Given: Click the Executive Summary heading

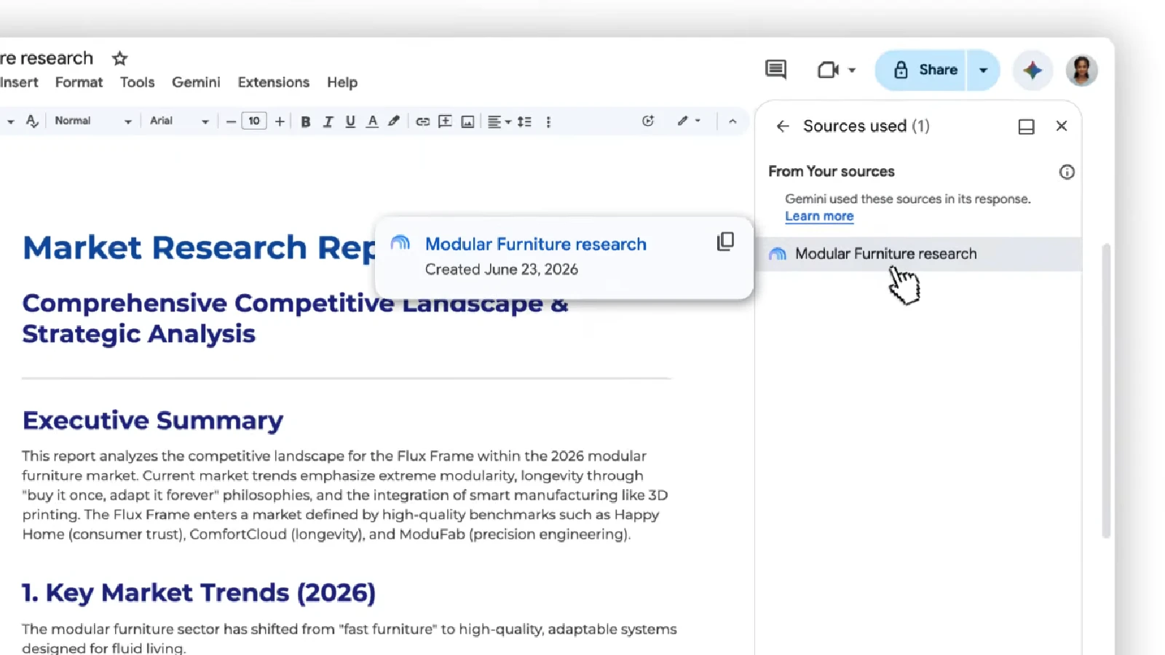Looking at the screenshot, I should 153,421.
